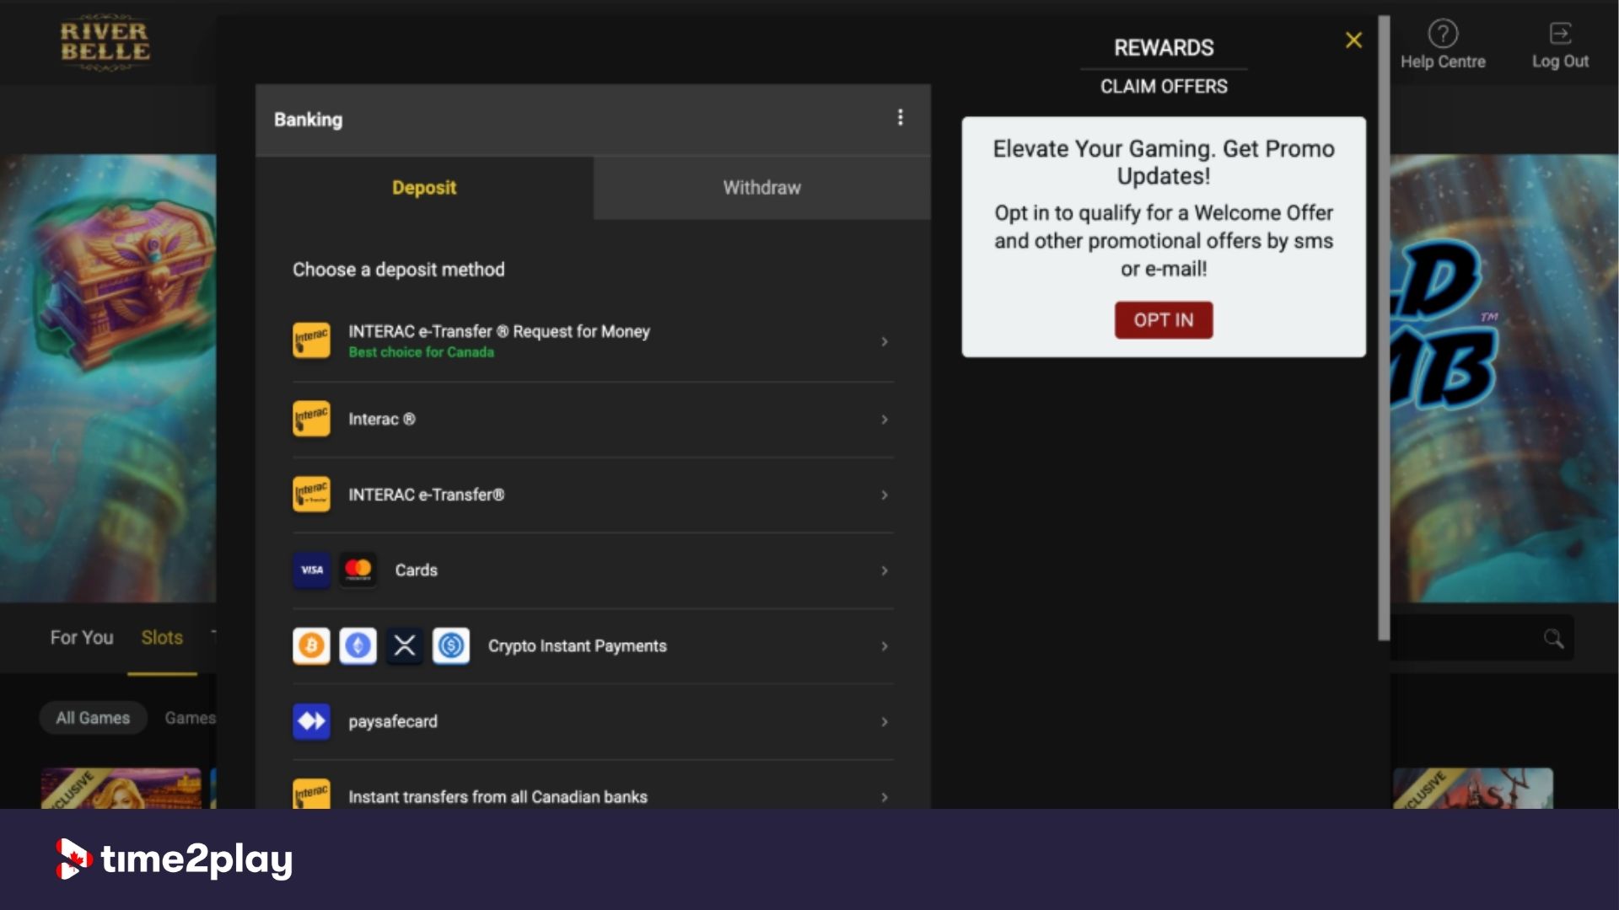Viewport: 1619px width, 910px height.
Task: Click the Banking panel title
Action: 309,120
